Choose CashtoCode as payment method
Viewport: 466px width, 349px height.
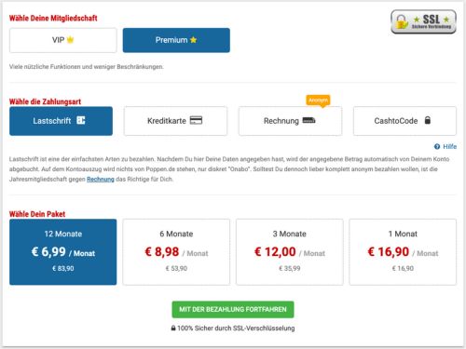pos(404,121)
